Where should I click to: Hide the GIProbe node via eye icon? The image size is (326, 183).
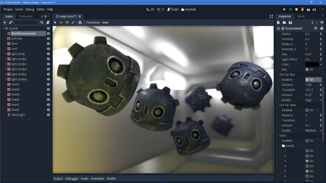[48, 38]
